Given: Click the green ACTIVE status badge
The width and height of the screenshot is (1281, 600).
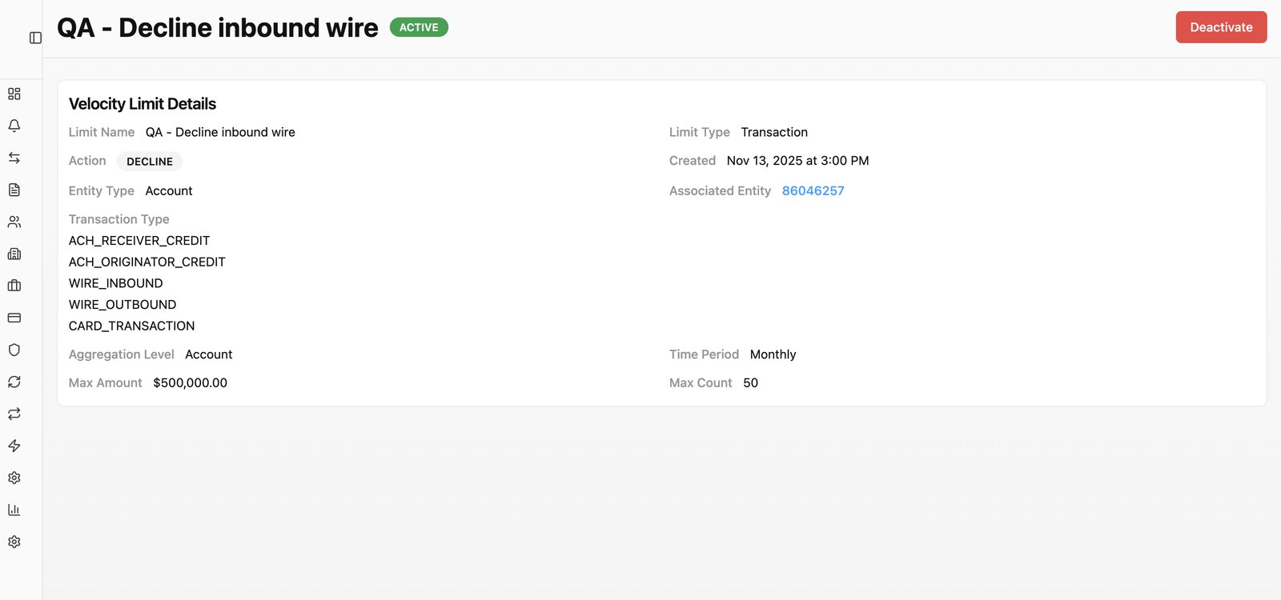Looking at the screenshot, I should tap(419, 27).
